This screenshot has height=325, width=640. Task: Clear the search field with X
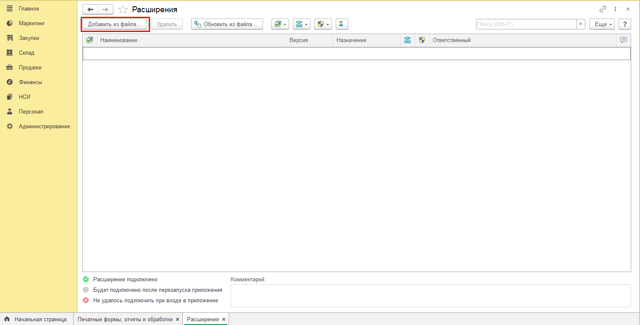coord(580,24)
